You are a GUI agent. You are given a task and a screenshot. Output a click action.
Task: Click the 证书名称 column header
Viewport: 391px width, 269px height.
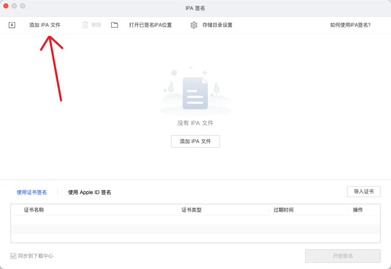[34, 210]
